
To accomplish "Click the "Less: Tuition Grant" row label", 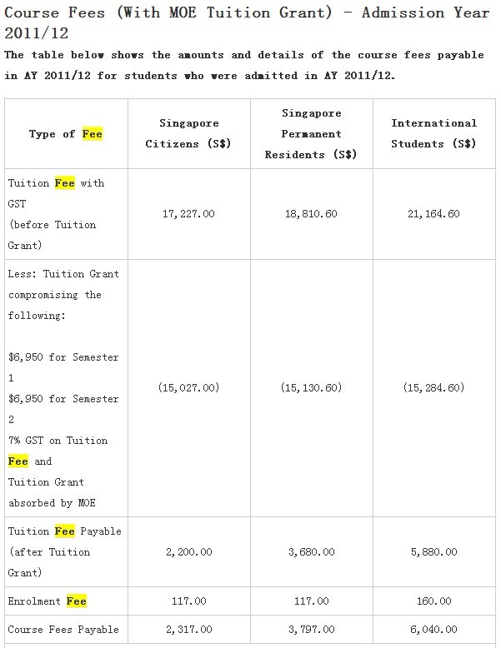I will tap(63, 274).
